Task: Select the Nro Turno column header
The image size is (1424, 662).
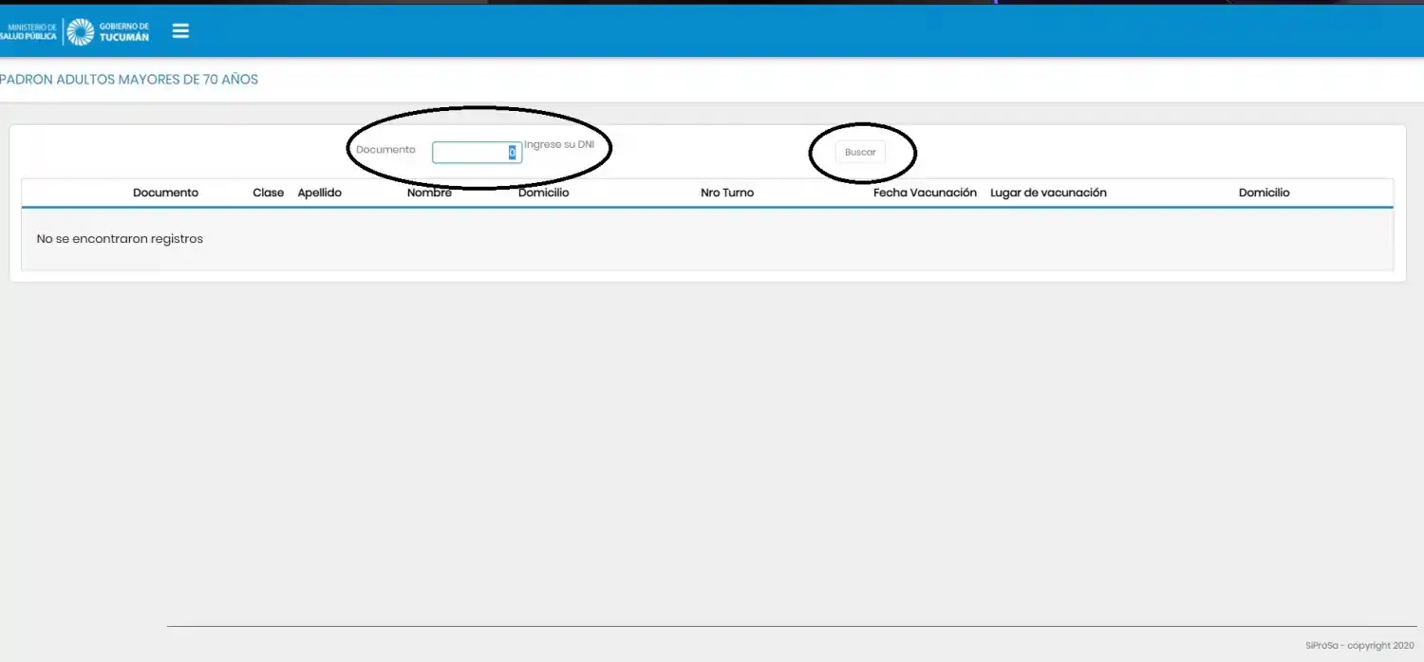Action: (x=726, y=193)
